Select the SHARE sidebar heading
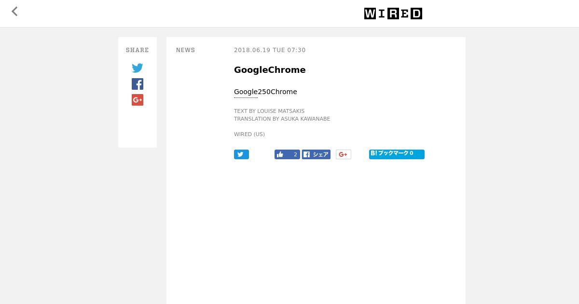 [x=138, y=50]
